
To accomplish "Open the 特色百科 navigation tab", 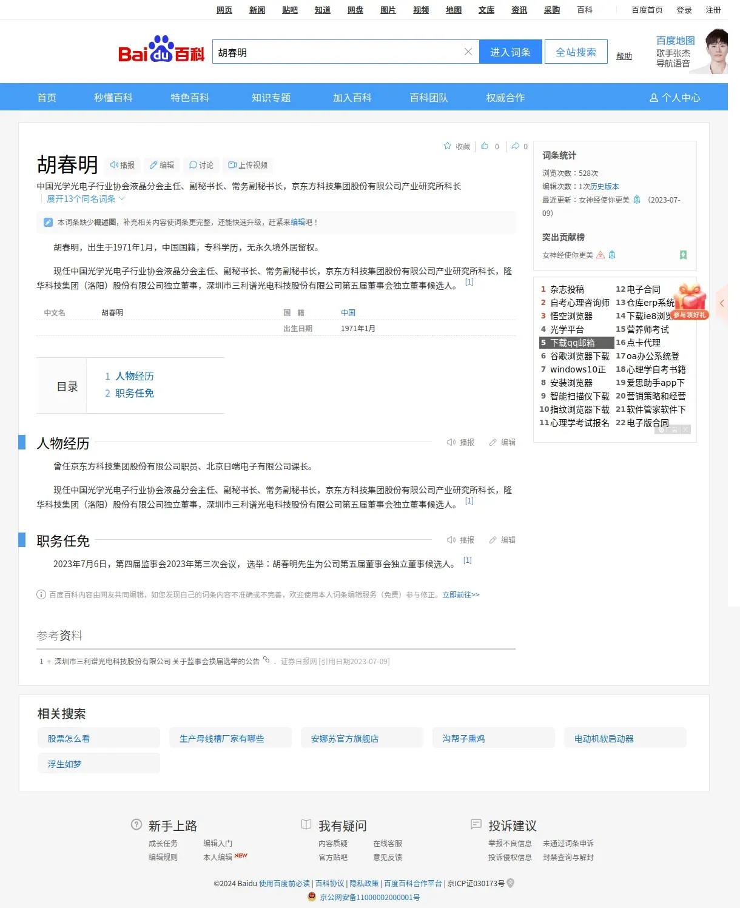I will pyautogui.click(x=190, y=98).
